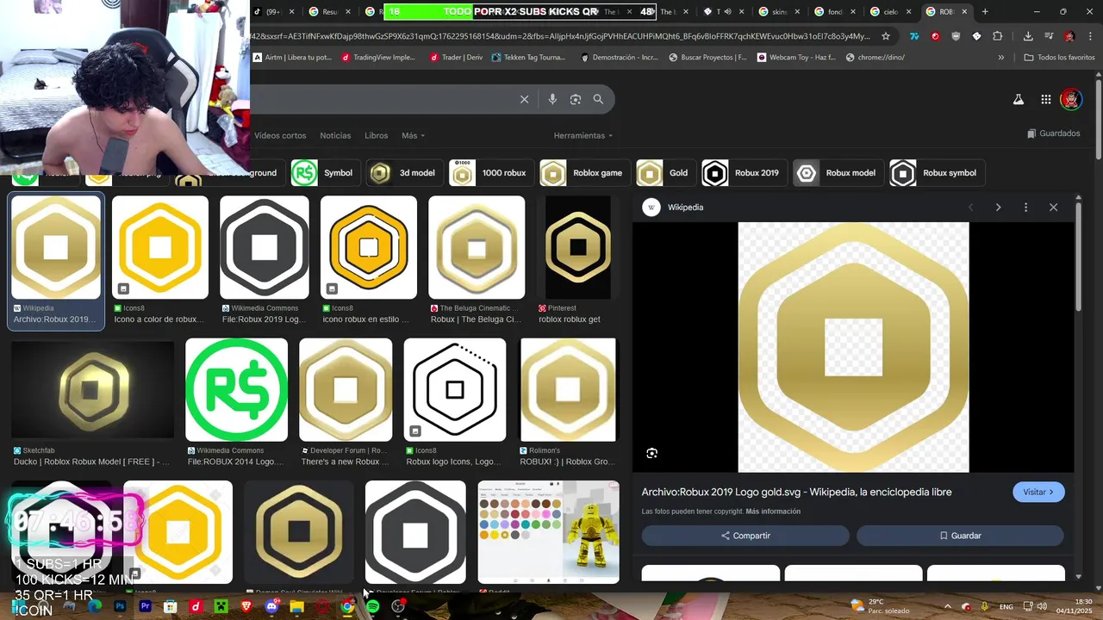Image resolution: width=1103 pixels, height=620 pixels.
Task: Switch to the Videos cortos tab
Action: coord(280,135)
